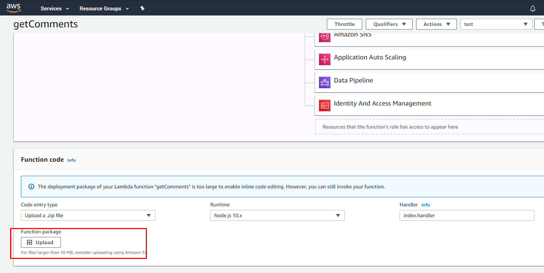Open the Actions dropdown

coord(436,24)
